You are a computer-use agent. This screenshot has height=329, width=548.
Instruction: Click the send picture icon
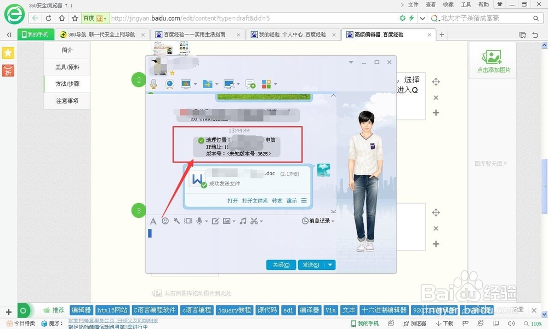click(227, 221)
